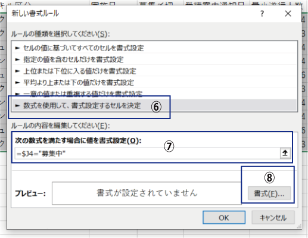Click the formula field containing =$J4="募集中"
This screenshot has width=308, height=238.
(x=147, y=153)
